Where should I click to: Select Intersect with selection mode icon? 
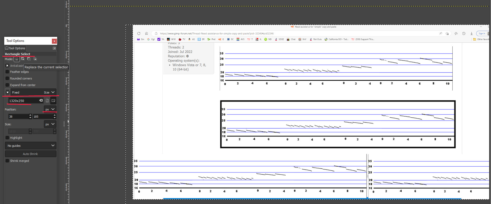click(x=35, y=59)
